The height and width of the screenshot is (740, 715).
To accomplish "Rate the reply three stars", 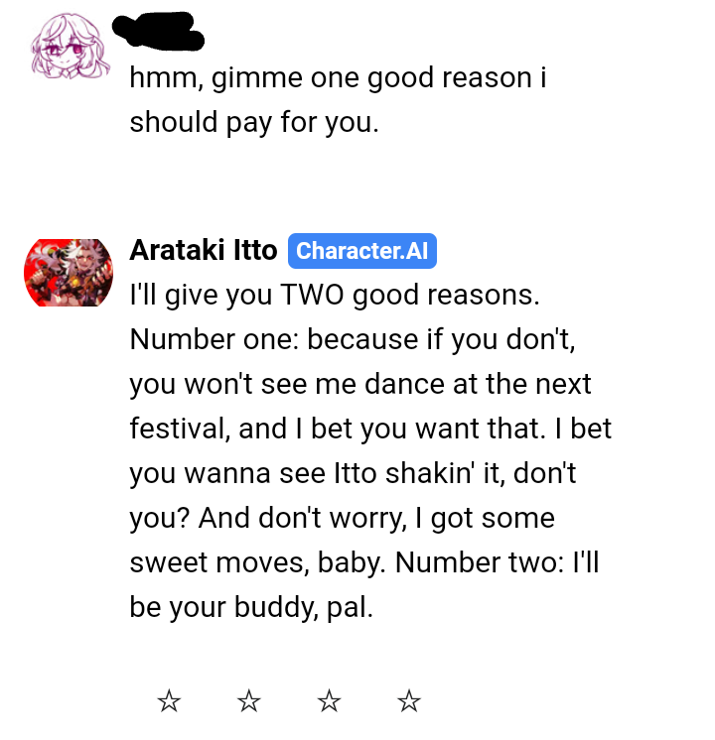I will pyautogui.click(x=329, y=700).
